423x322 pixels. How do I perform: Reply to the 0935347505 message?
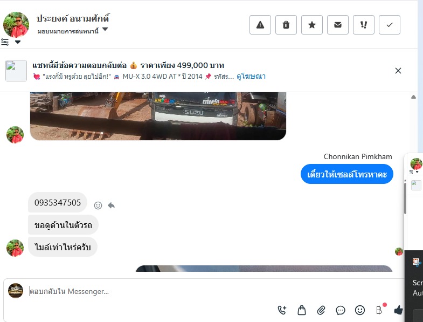click(111, 205)
